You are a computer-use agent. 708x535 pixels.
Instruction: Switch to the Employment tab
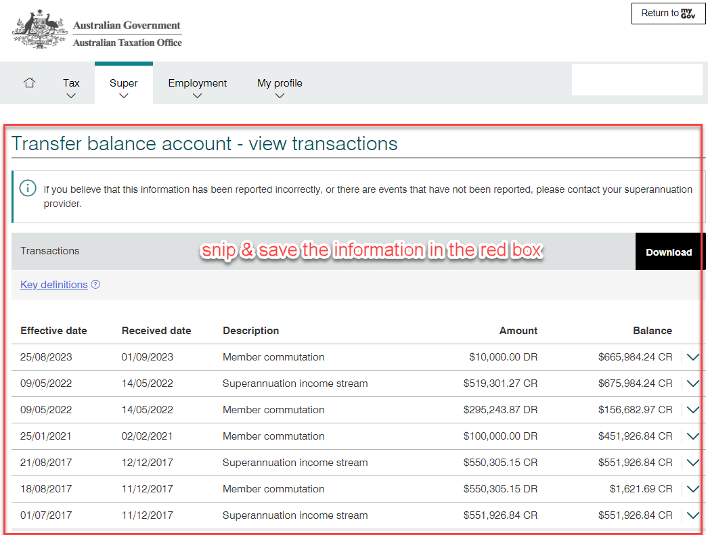point(197,83)
